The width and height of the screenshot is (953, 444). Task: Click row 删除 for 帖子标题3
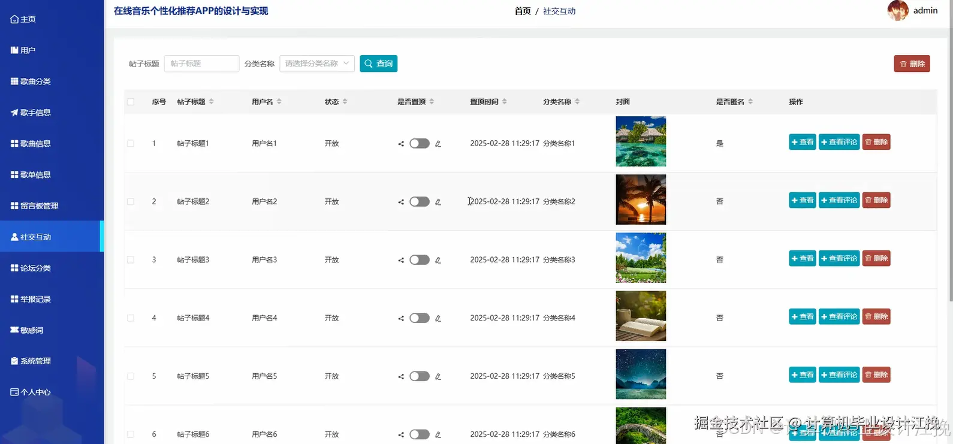876,258
